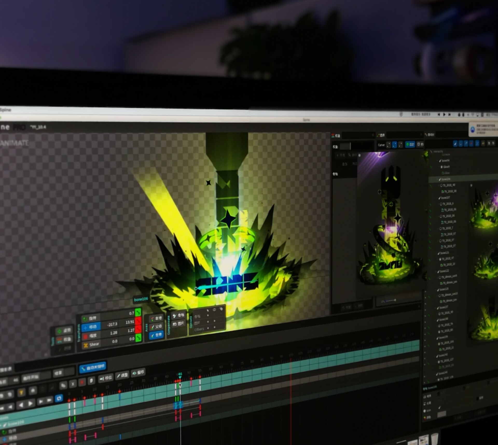Click the Shift button above timeline
Viewport: 498px width, 445px height.
click(x=138, y=373)
